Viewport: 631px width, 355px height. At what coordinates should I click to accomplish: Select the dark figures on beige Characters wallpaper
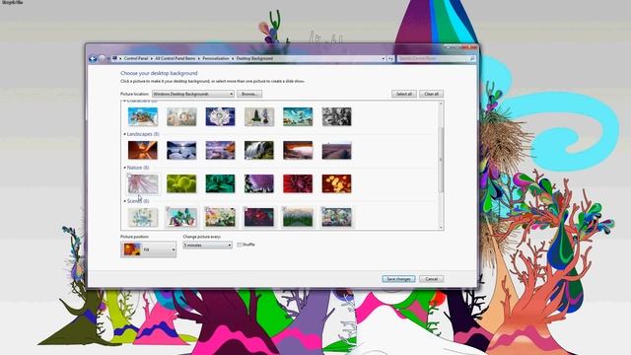259,116
